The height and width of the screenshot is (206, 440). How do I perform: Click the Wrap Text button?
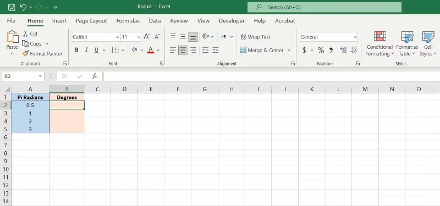[x=255, y=37]
